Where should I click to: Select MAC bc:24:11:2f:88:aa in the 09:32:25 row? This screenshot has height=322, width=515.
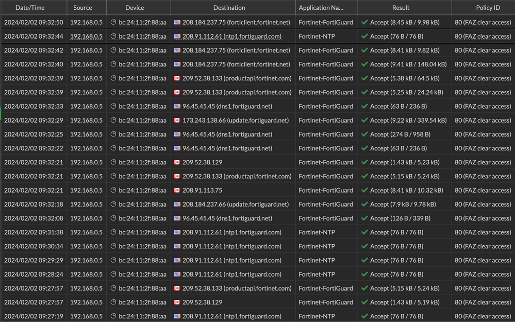(x=143, y=134)
